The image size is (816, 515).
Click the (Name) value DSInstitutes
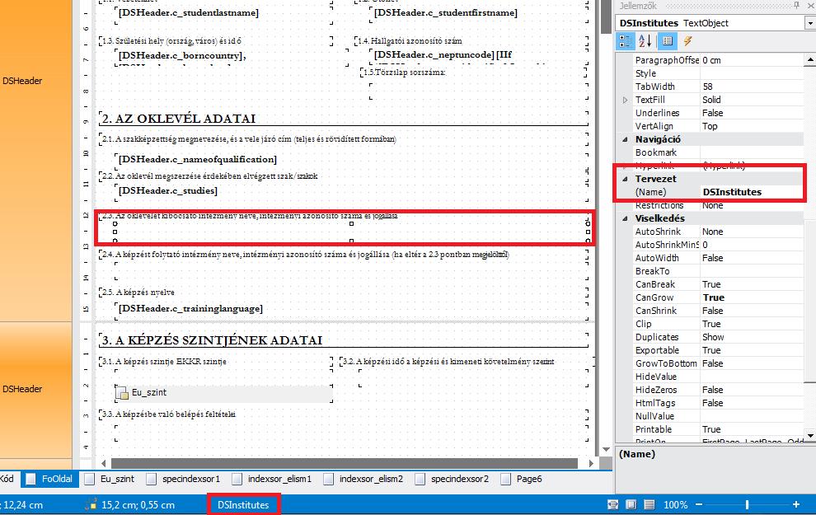752,192
